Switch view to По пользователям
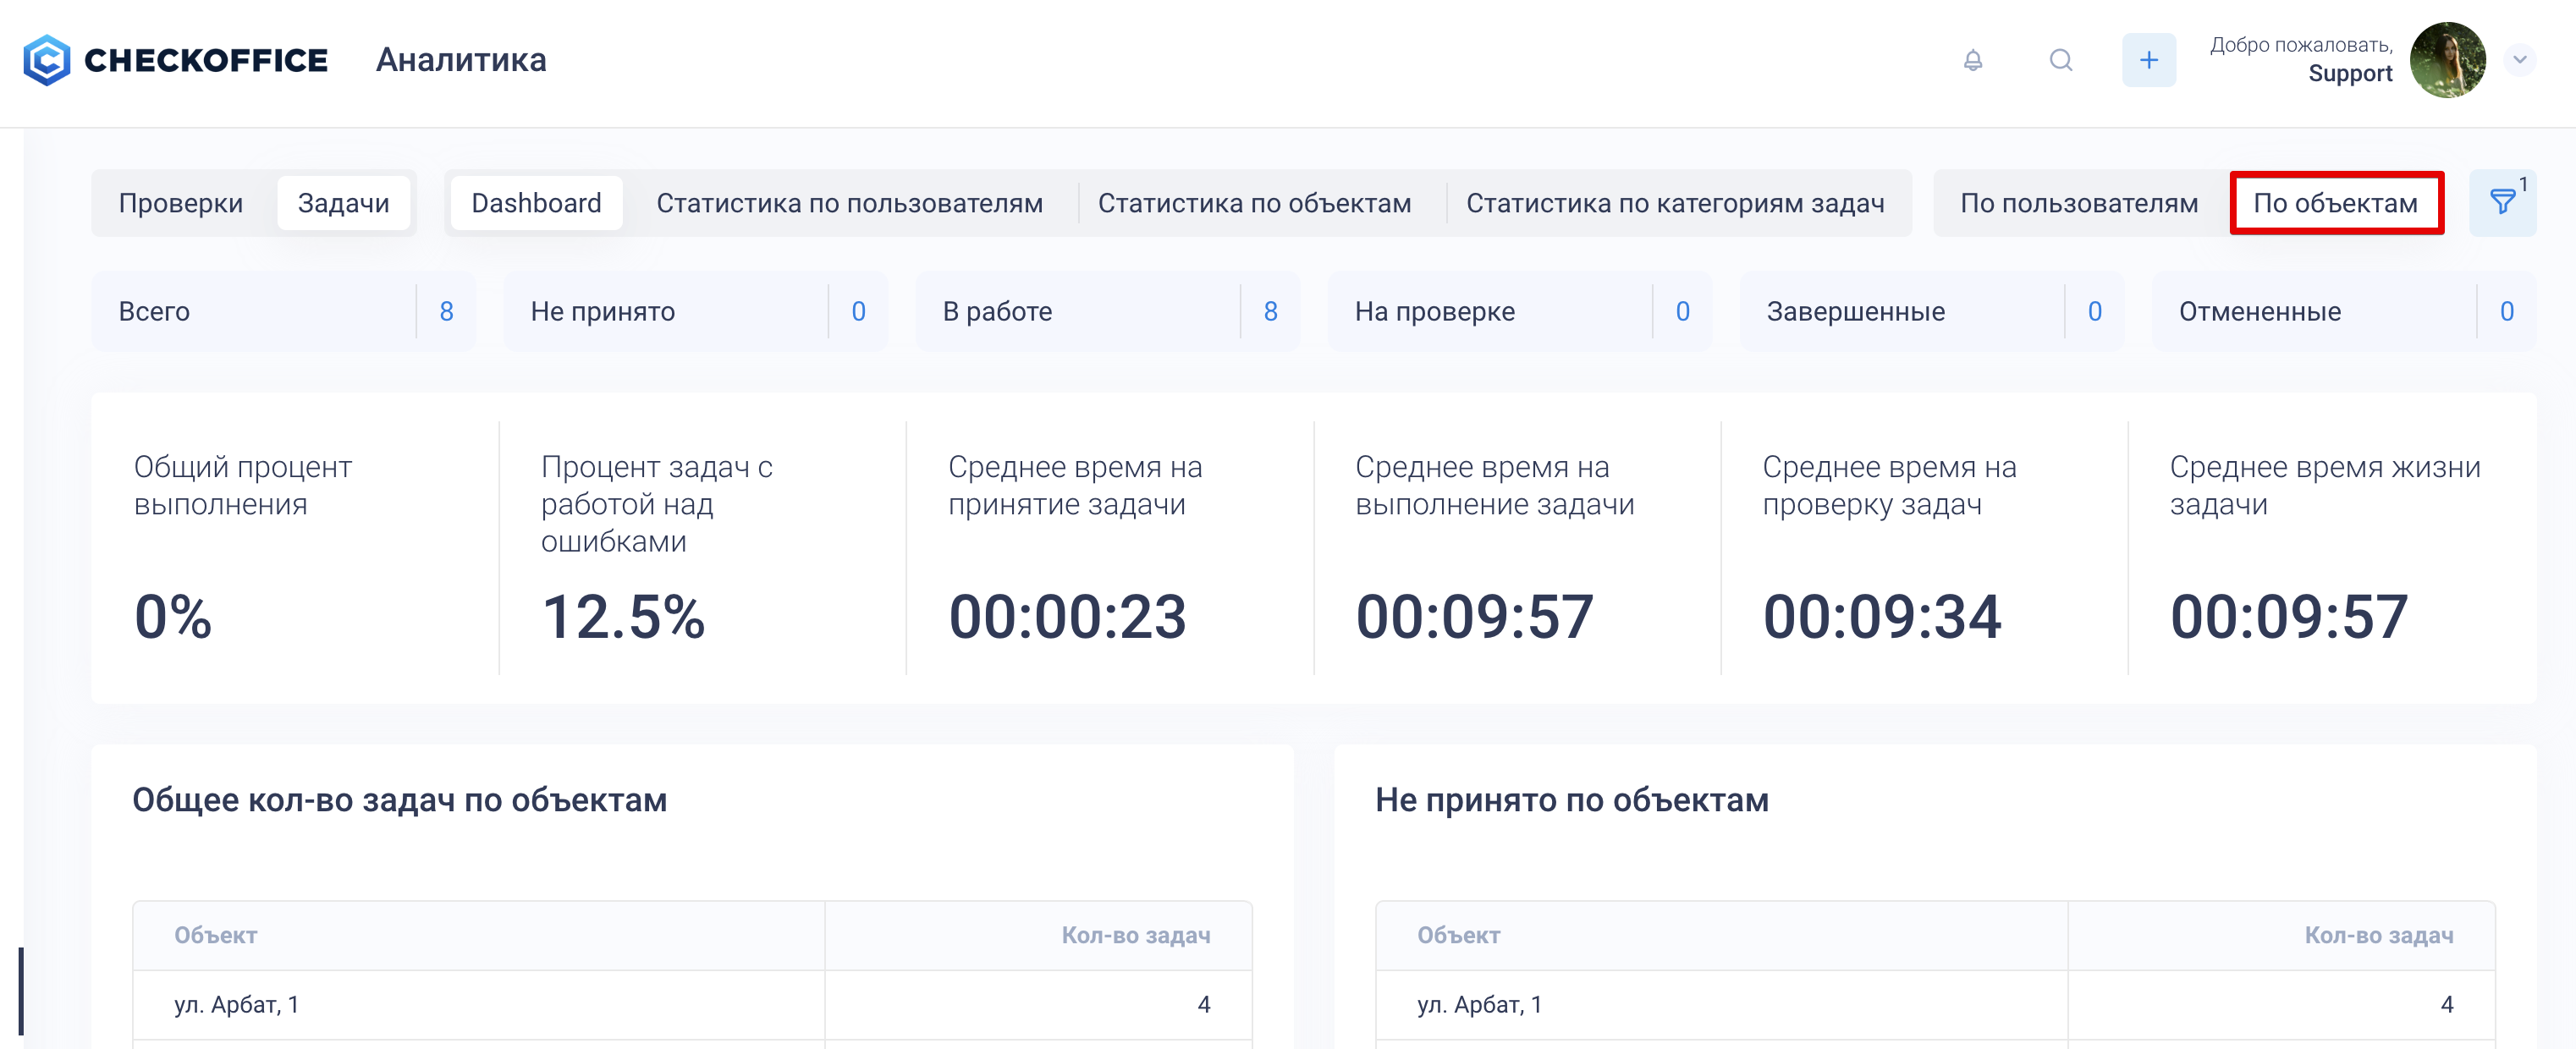This screenshot has width=2576, height=1049. tap(2079, 203)
